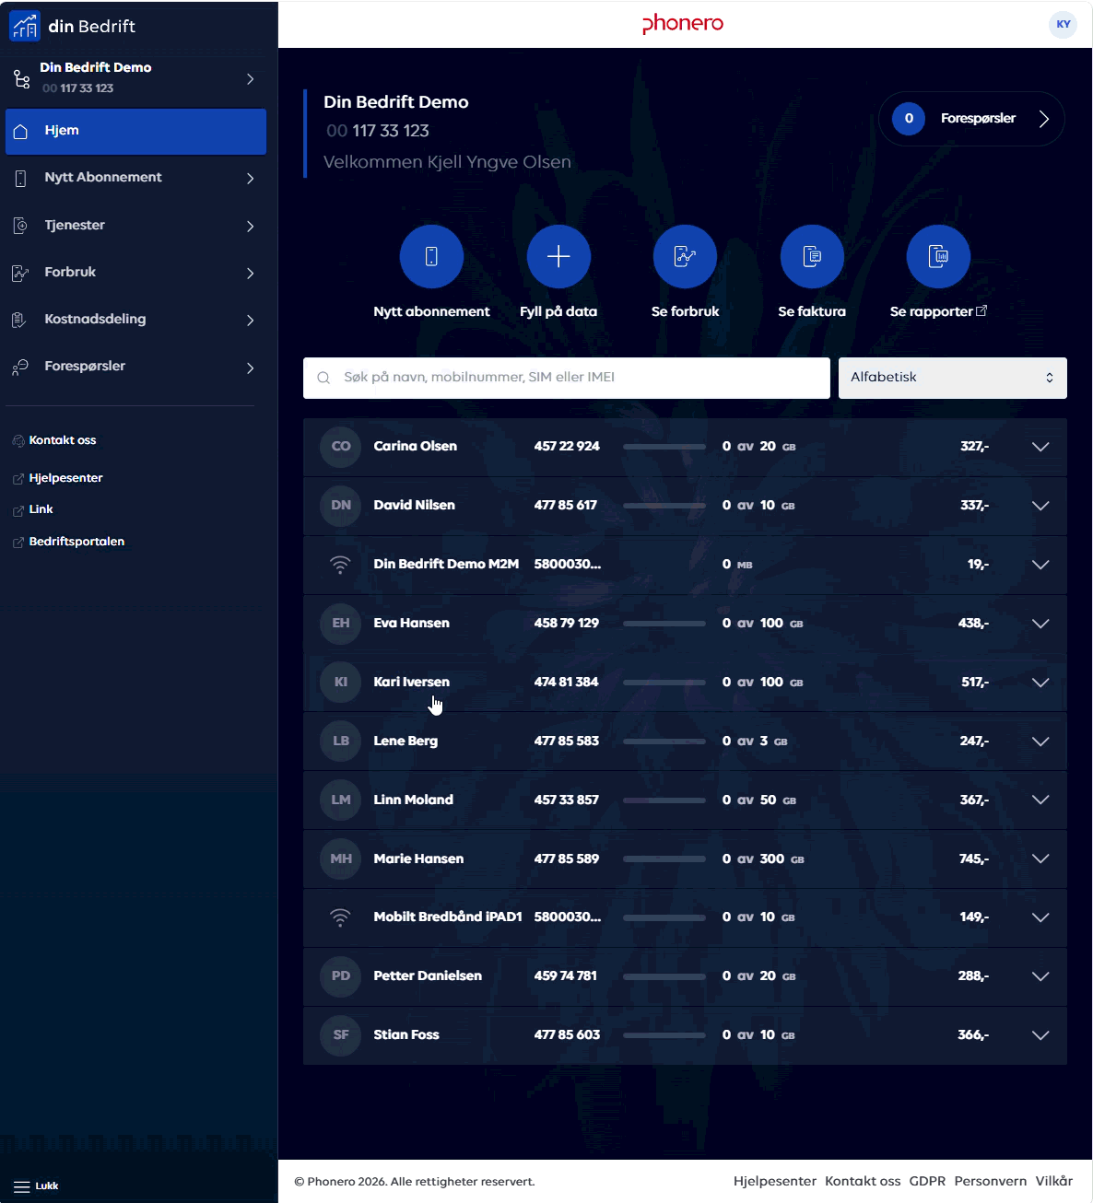Click the external link icon next to Se rapporter
This screenshot has width=1093, height=1203.
(x=981, y=310)
